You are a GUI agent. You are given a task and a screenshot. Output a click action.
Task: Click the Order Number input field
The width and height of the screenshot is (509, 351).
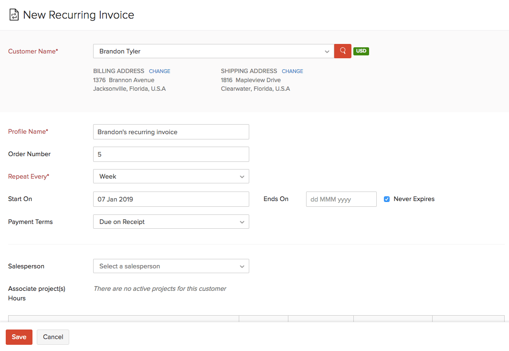click(x=170, y=154)
